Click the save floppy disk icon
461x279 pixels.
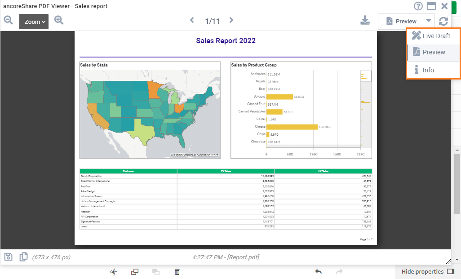8,257
